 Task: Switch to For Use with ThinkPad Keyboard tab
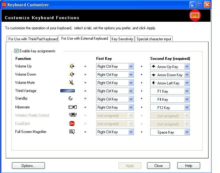click(33, 39)
